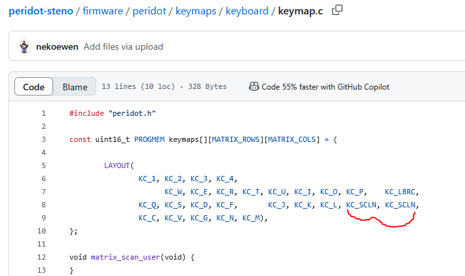Image resolution: width=465 pixels, height=276 pixels.
Task: Click the nekoewen user avatar
Action: point(25,46)
